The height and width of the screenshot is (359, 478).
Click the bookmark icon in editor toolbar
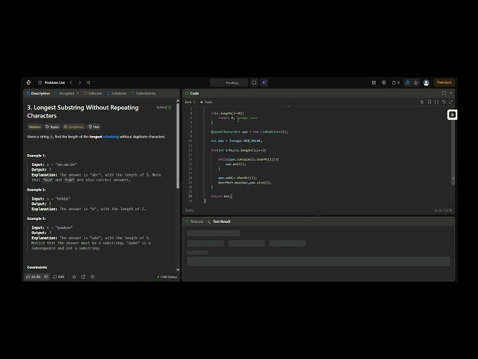tap(429, 102)
